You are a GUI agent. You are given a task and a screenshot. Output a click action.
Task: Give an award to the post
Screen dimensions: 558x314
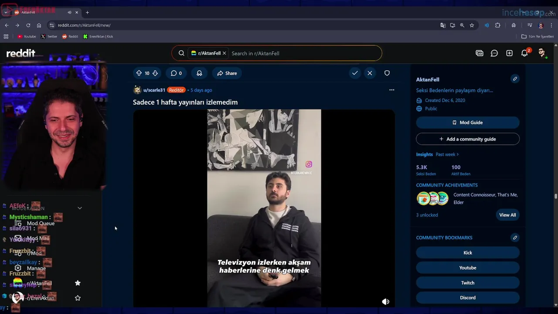click(199, 73)
